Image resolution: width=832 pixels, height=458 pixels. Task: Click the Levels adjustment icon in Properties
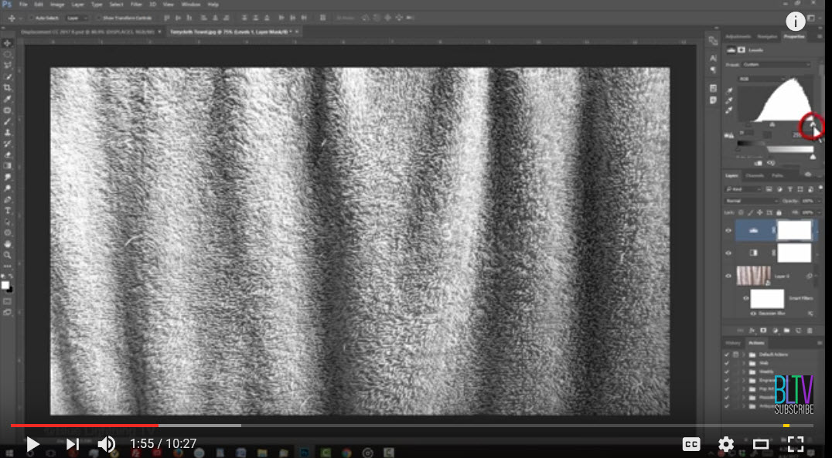coord(731,50)
